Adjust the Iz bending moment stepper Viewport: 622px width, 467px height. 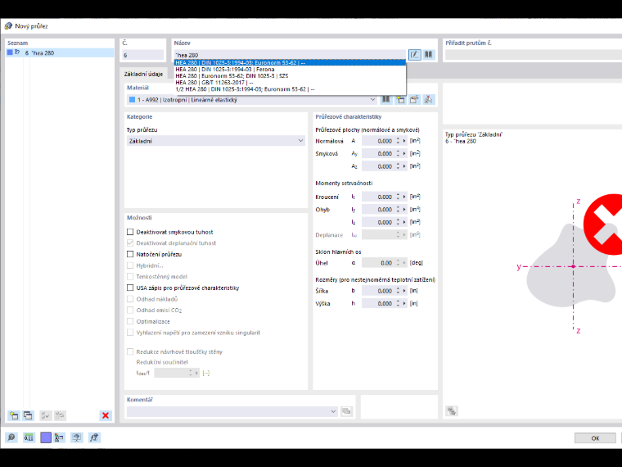pyautogui.click(x=398, y=222)
